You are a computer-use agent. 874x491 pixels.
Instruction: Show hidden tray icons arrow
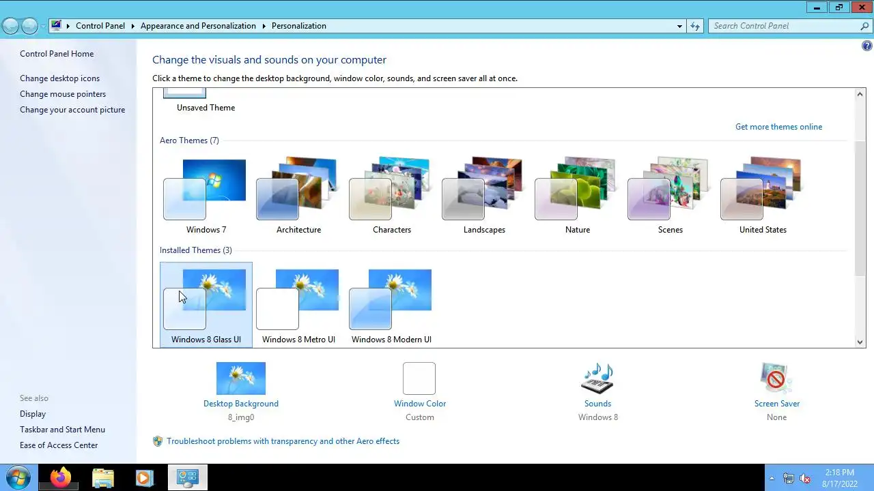[772, 478]
